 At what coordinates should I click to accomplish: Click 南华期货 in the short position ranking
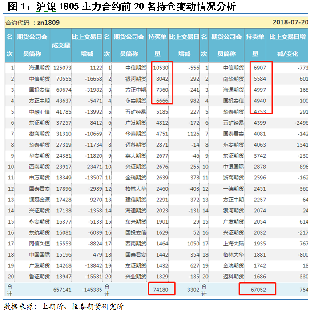234,79
